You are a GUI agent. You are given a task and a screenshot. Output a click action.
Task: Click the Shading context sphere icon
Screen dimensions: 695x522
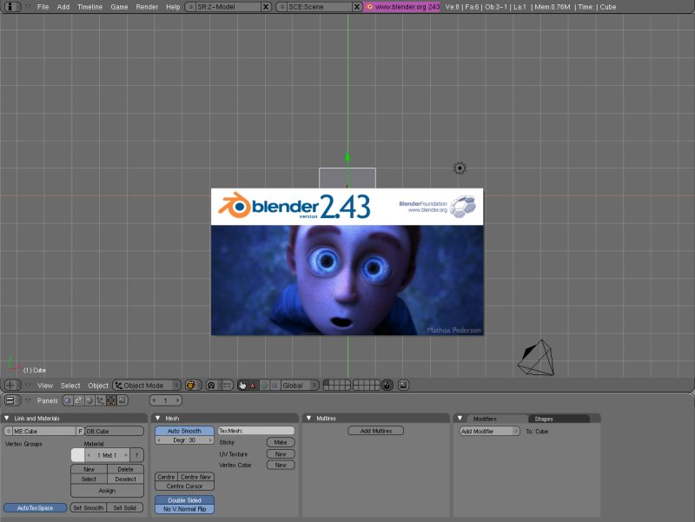89,400
